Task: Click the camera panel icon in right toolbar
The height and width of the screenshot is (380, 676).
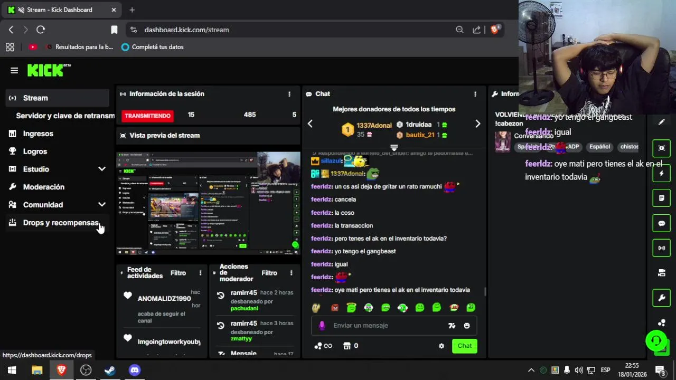Action: pyautogui.click(x=661, y=273)
